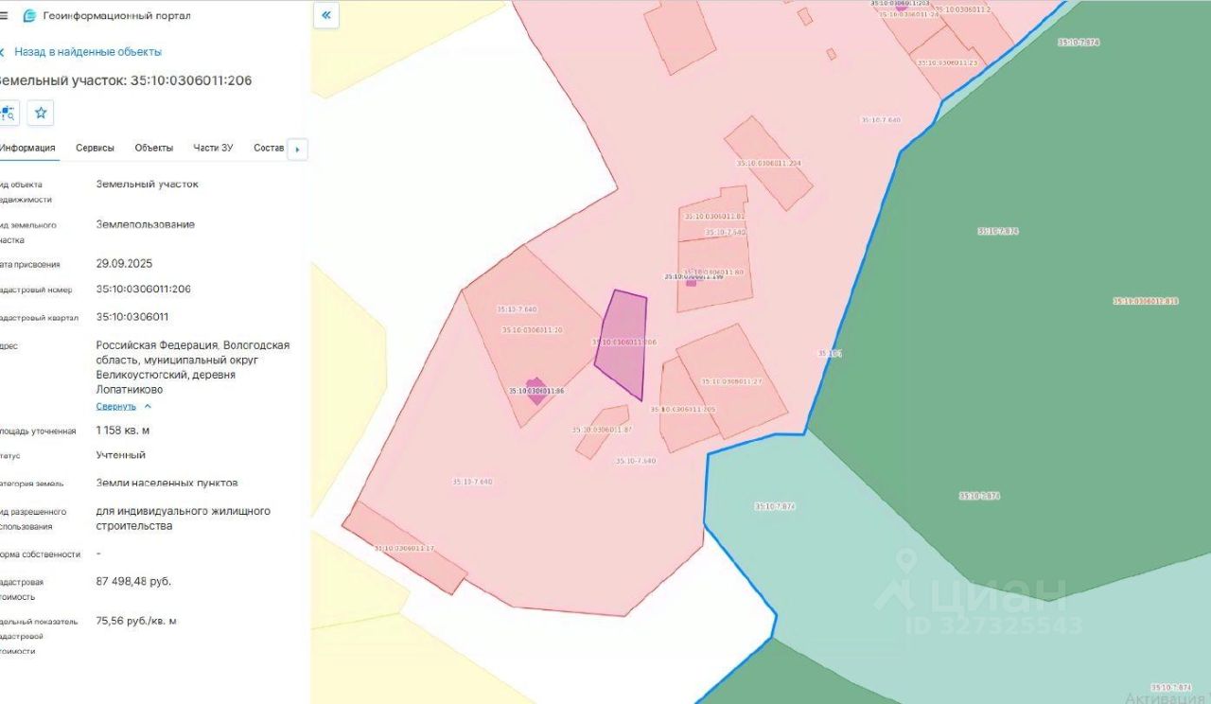The image size is (1211, 704).
Task: Collapse the side panel with double chevron
Action: pyautogui.click(x=325, y=15)
